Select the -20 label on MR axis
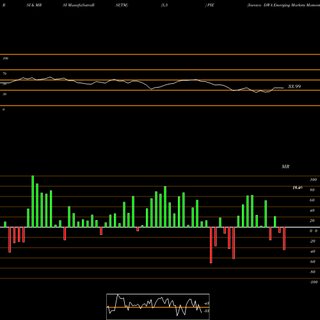This screenshot has width=320, height=320. 312,241
